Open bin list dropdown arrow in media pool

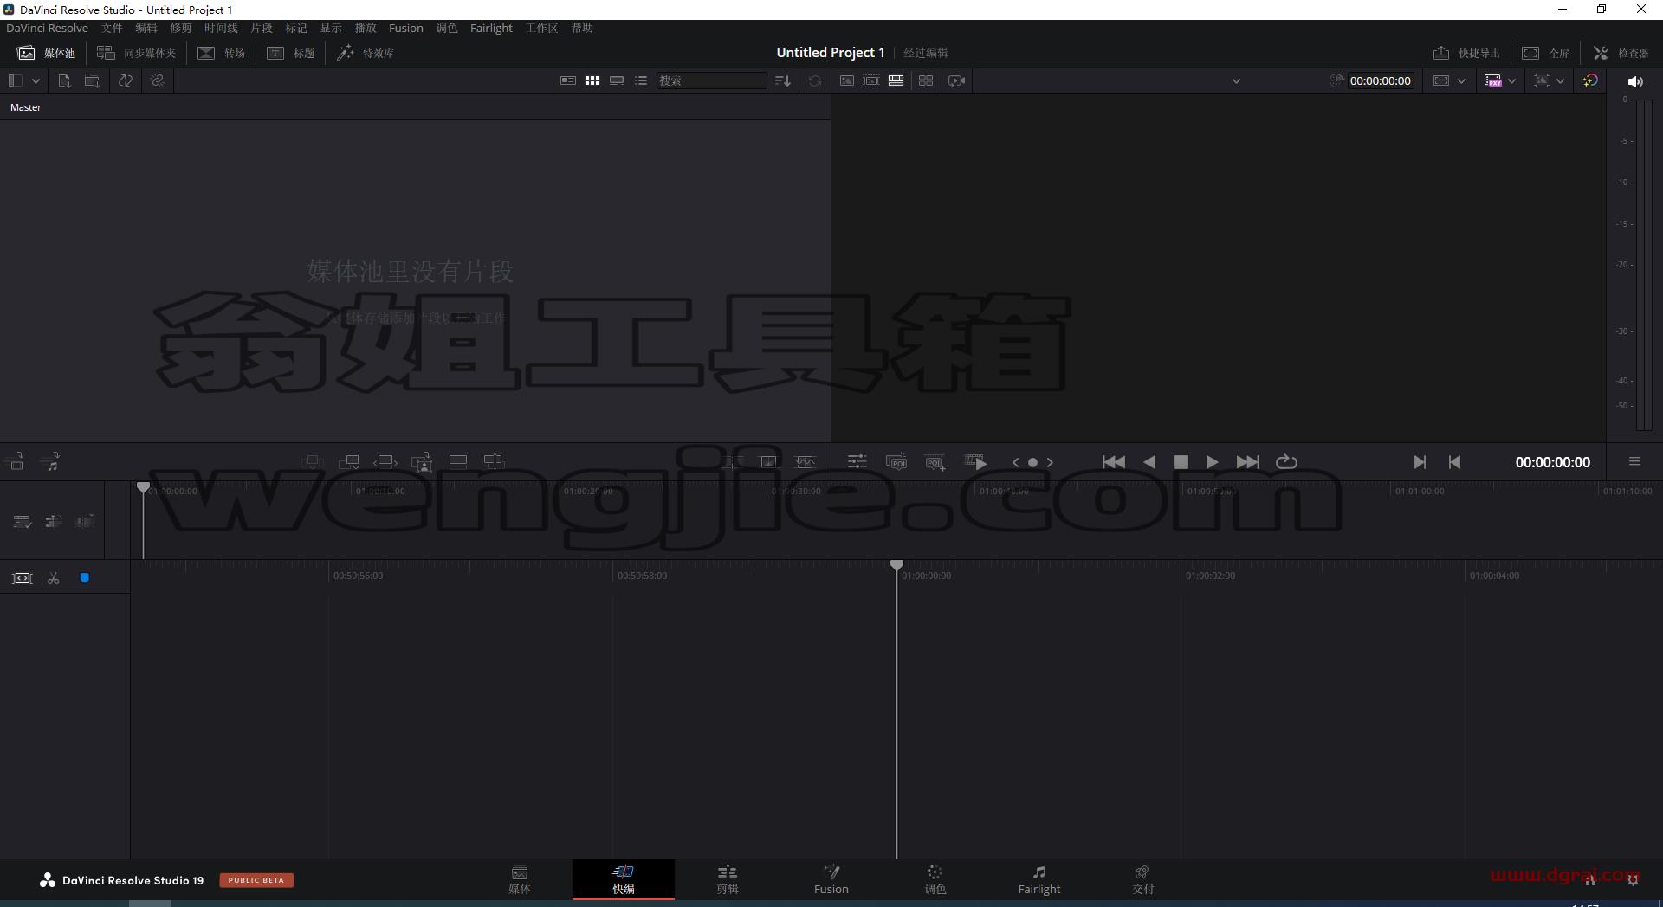[x=36, y=80]
